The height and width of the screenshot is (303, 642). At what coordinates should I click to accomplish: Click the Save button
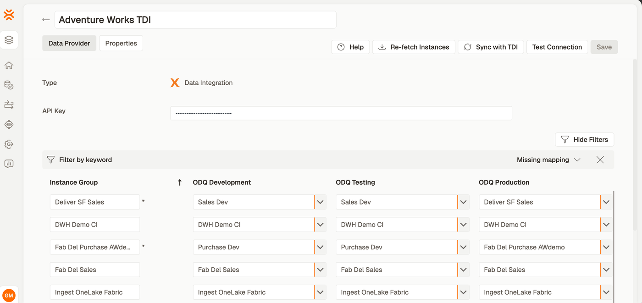[604, 47]
